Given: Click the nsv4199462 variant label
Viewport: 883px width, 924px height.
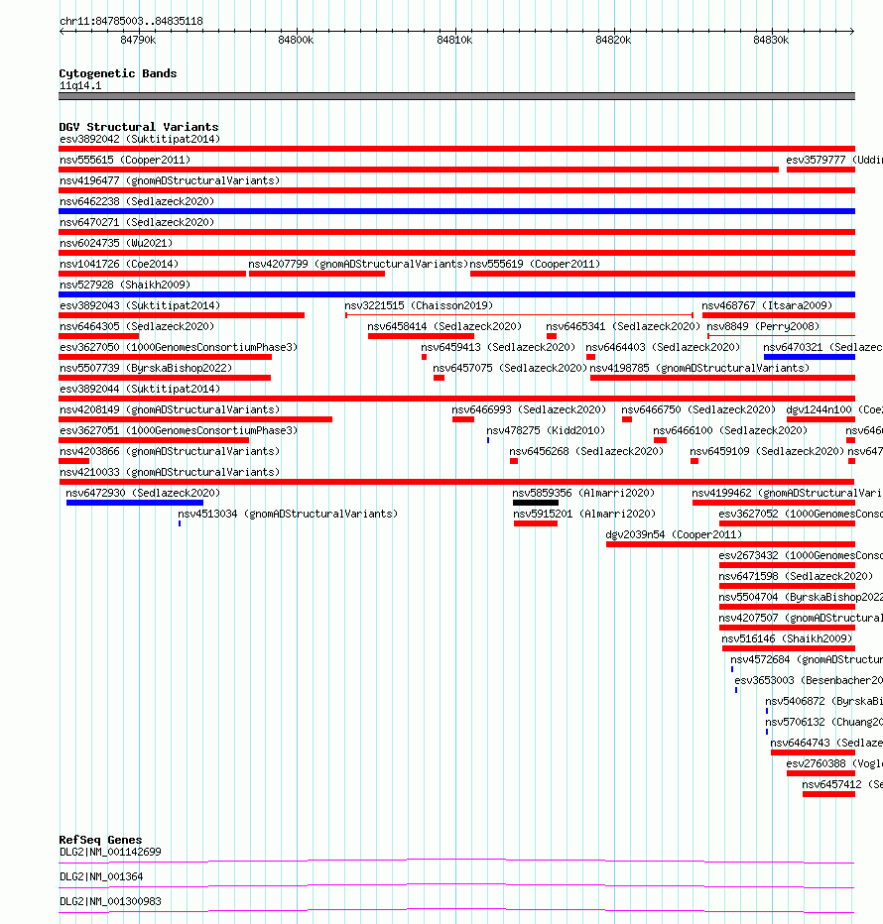Looking at the screenshot, I should 787,493.
